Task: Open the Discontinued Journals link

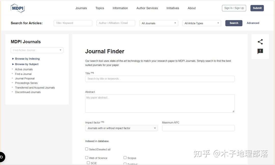Action: click(x=28, y=92)
